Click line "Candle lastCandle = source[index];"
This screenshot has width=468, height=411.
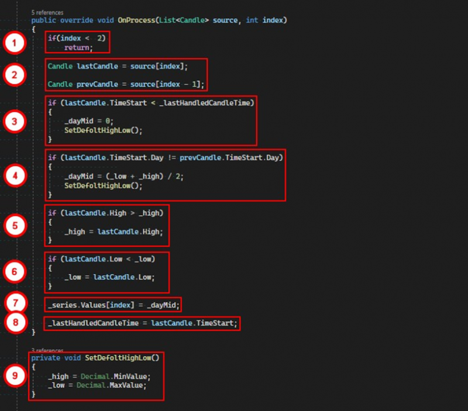[118, 66]
